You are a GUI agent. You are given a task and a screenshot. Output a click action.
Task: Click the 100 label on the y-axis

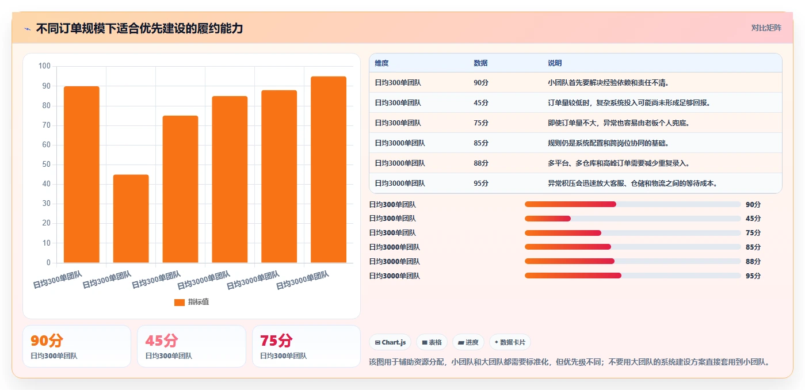tap(44, 66)
